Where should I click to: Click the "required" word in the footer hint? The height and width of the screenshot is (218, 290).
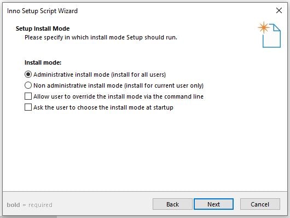coord(40,205)
